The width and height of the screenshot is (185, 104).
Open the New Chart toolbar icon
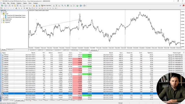click(2, 5)
